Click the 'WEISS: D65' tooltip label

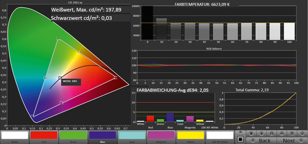pos(71,82)
